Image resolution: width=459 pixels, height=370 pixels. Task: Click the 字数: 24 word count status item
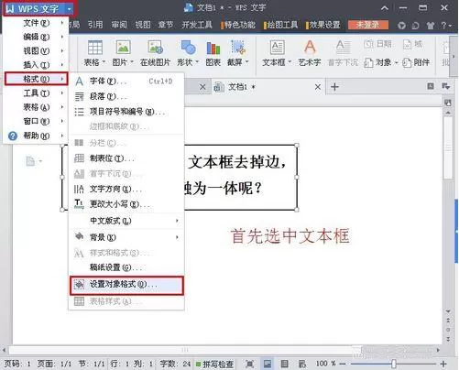tap(175, 364)
